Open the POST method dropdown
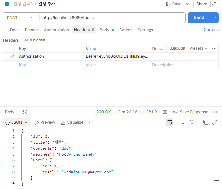This screenshot has height=189, width=222. [x=20, y=18]
